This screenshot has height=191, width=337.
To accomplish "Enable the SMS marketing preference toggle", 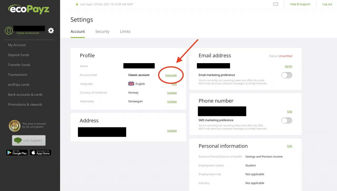I will (x=286, y=120).
